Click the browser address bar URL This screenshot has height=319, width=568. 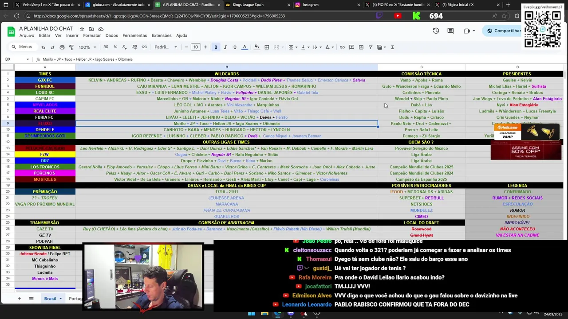tap(159, 16)
